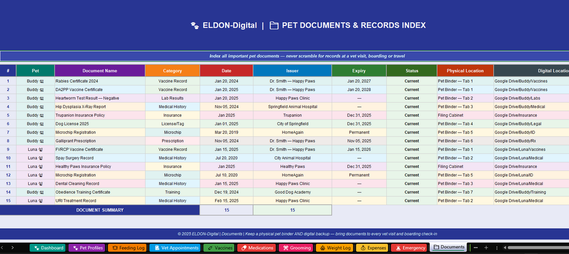Select the Google Drive/Buddy/Legal cell
Screen dimensions: 569x254
(531, 124)
